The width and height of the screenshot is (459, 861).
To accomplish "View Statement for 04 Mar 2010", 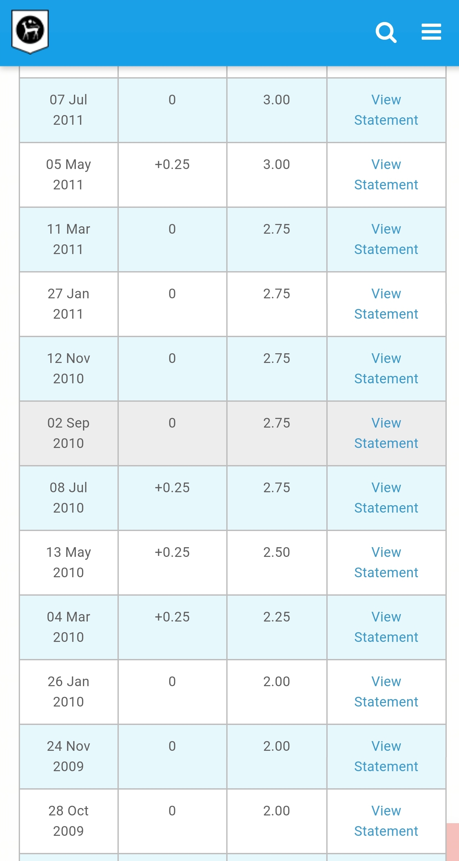I will [x=386, y=627].
